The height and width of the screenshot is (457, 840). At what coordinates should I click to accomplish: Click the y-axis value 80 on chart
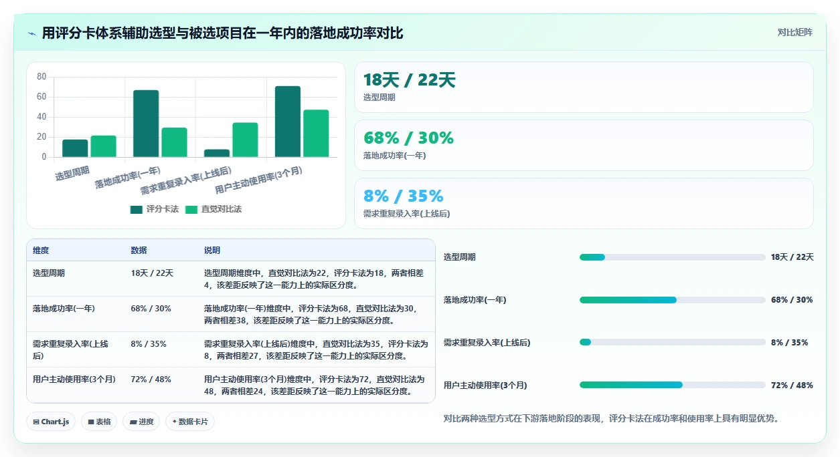[x=41, y=77]
